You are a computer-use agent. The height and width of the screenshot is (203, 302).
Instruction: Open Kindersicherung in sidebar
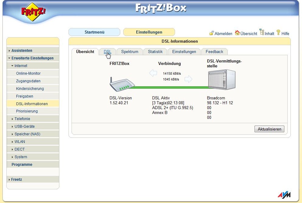tap(33, 89)
